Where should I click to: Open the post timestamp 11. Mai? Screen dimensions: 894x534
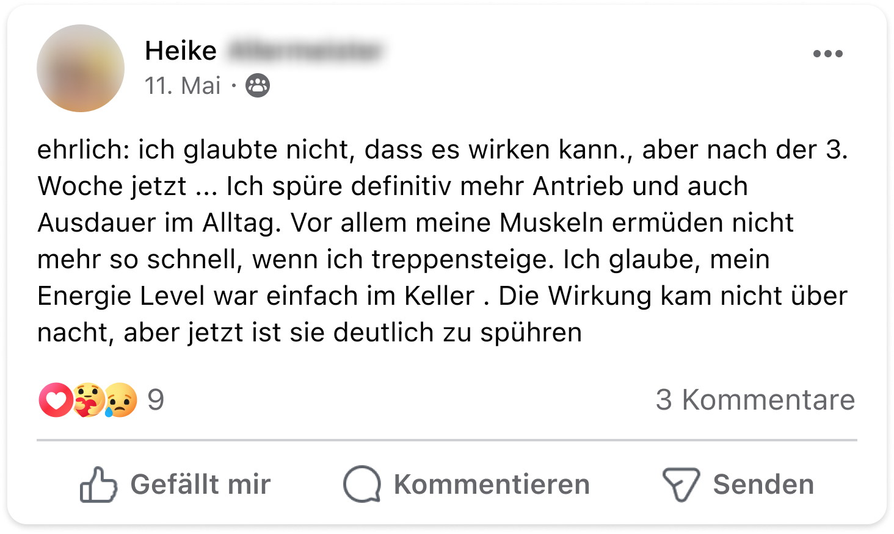point(183,86)
